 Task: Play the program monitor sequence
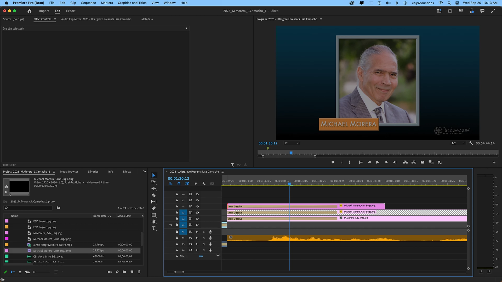click(x=378, y=162)
